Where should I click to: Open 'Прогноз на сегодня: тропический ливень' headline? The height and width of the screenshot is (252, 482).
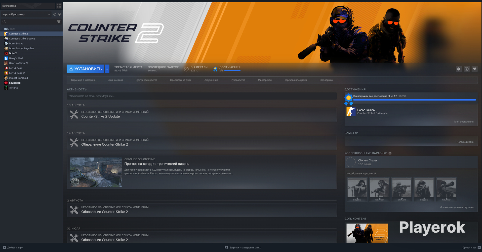tap(157, 164)
